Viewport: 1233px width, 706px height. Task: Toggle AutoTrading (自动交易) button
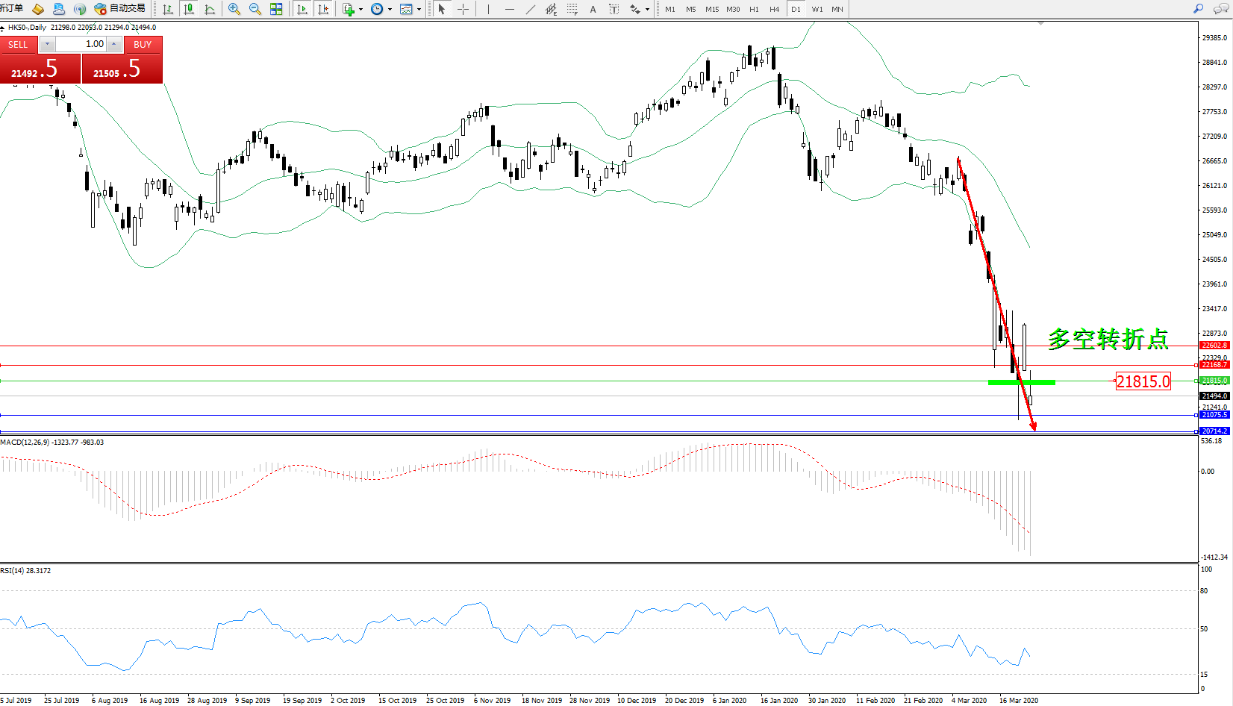tap(120, 9)
